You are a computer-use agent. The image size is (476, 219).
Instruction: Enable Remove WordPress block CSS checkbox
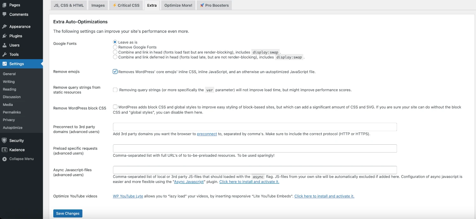tap(115, 107)
